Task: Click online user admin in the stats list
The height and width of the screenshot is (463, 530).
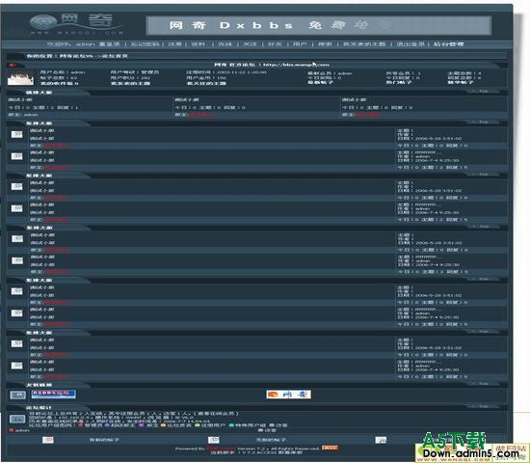Action: (22, 430)
